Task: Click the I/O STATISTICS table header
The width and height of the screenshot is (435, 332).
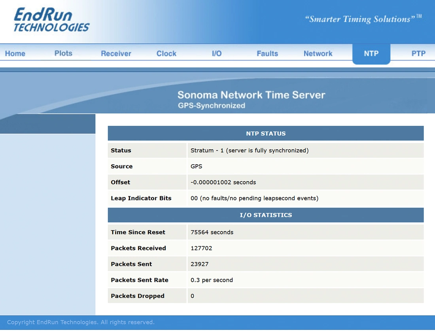Action: (x=266, y=215)
